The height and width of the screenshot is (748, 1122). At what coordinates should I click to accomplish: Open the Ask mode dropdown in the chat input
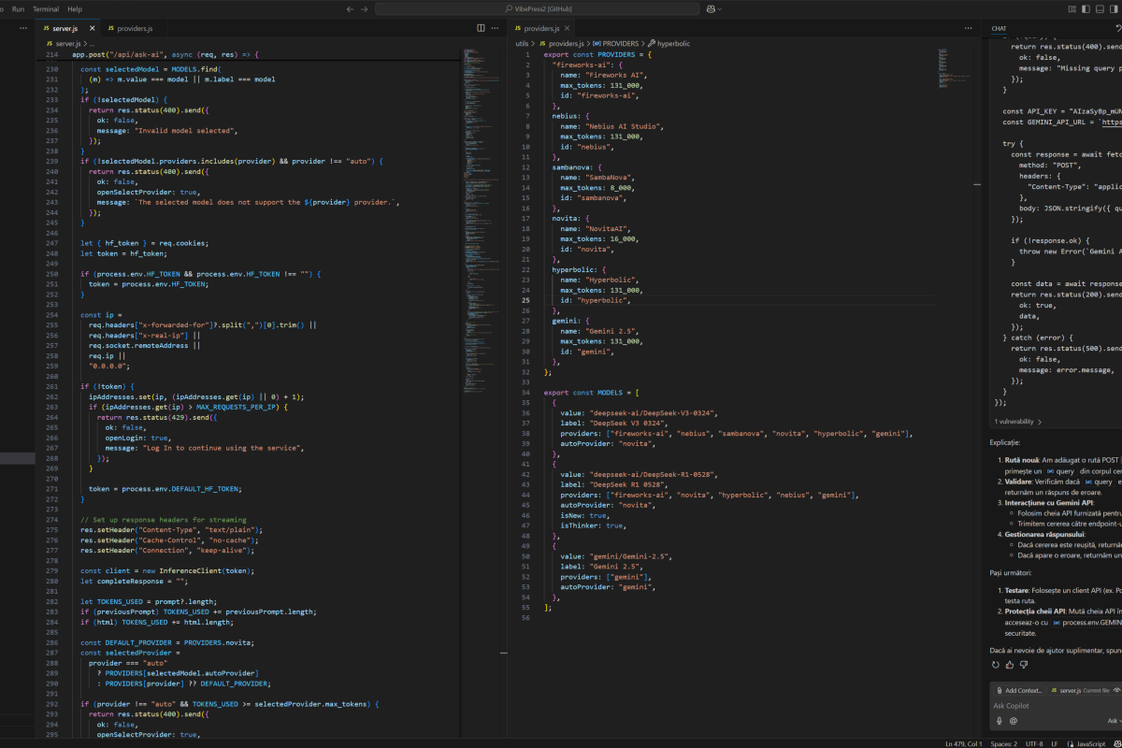(x=1114, y=721)
